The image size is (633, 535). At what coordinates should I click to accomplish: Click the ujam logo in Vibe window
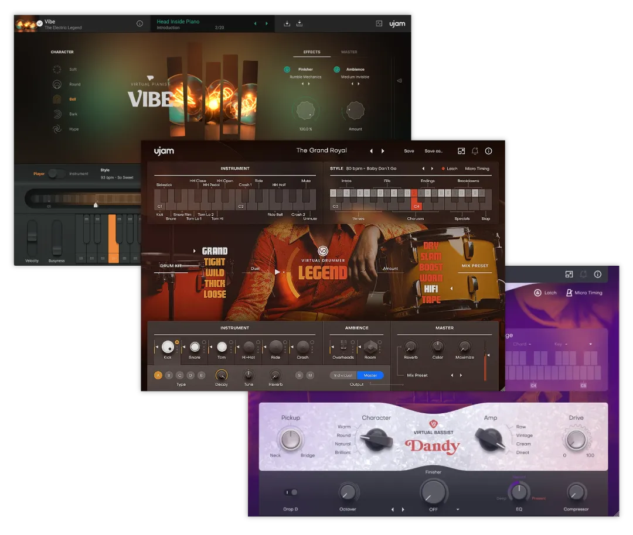click(x=397, y=24)
